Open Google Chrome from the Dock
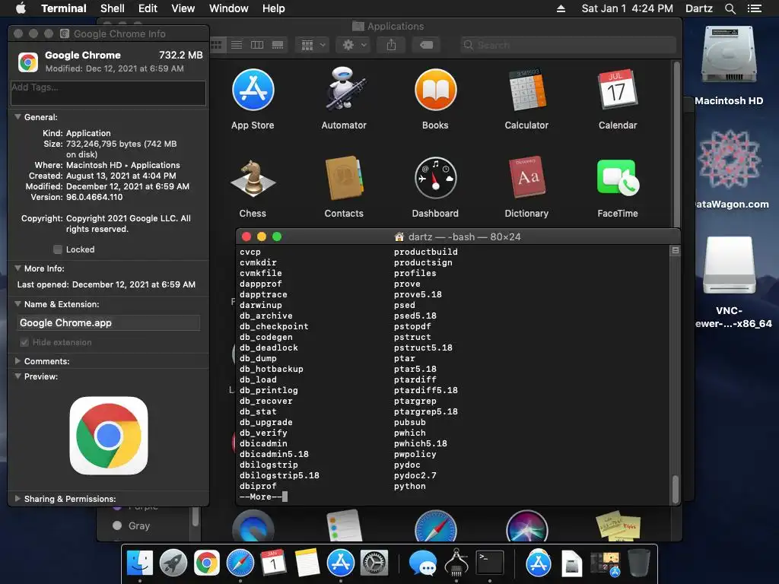The image size is (779, 584). pyautogui.click(x=207, y=563)
